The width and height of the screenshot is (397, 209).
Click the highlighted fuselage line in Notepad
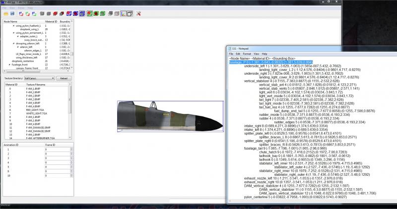271,62
